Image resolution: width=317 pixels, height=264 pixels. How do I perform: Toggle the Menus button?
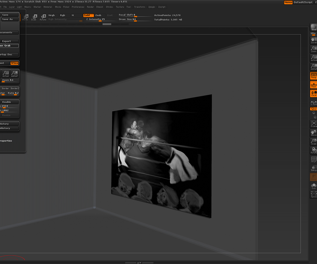(288, 2)
